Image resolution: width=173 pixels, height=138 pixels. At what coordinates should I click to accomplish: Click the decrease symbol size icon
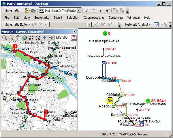pyautogui.click(x=86, y=10)
